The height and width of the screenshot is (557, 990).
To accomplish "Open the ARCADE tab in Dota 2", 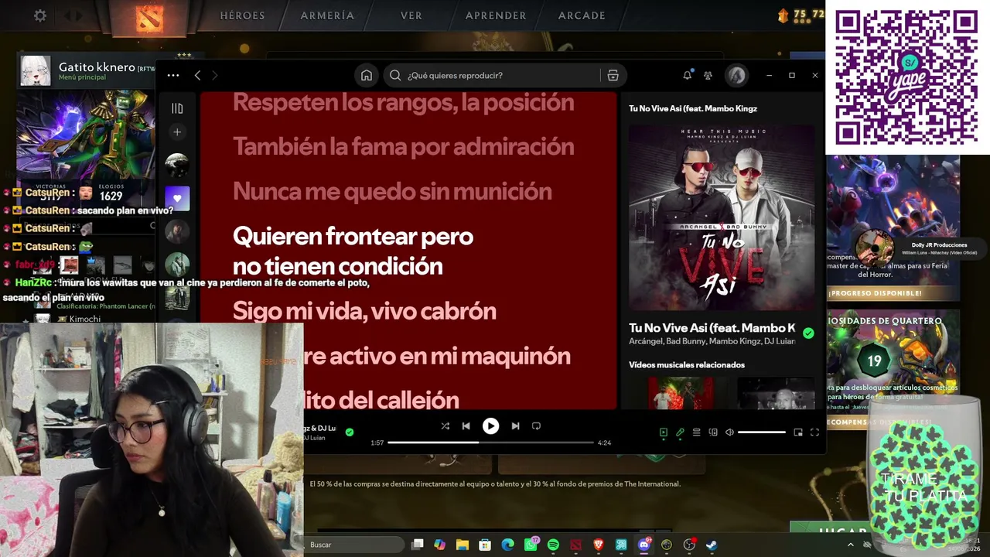I will (x=582, y=15).
